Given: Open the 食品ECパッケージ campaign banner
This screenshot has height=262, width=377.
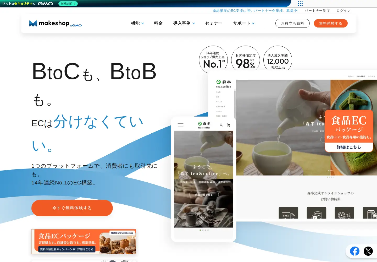Looking at the screenshot, I should coord(84,242).
